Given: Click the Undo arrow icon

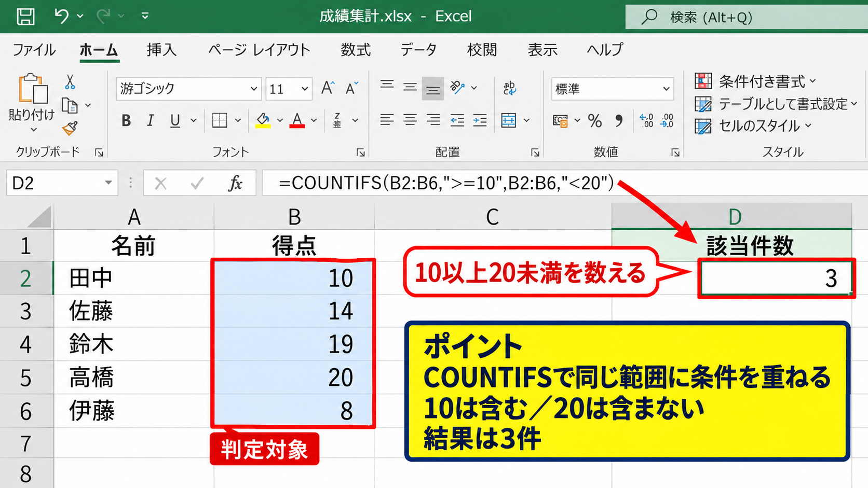Looking at the screenshot, I should [61, 16].
